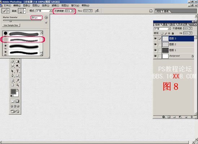Open the Flow slider arrow
198x144 pixels.
point(91,11)
